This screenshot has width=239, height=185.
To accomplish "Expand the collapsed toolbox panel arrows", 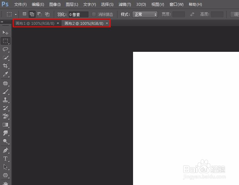I will pos(2,22).
